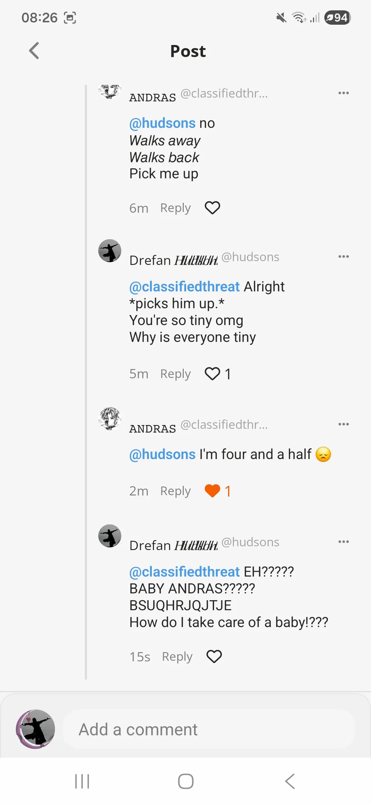Reply to ANDRAS's 6m old comment
Screen dimensions: 371x804
coord(175,208)
